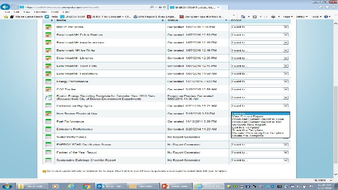Viewport: 338px width, 190px height.
Task: Select View Current Report option
Action: pos(261,116)
